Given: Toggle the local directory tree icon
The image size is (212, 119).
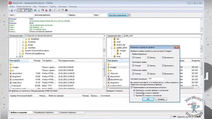Looking at the screenshot, I should pos(23,10).
